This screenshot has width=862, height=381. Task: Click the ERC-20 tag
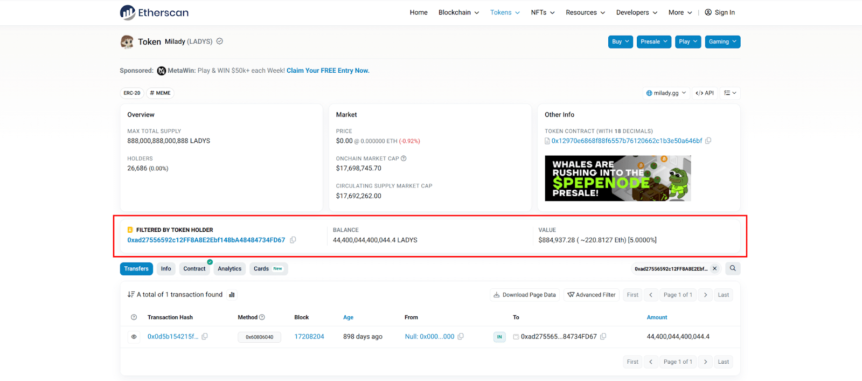(132, 93)
